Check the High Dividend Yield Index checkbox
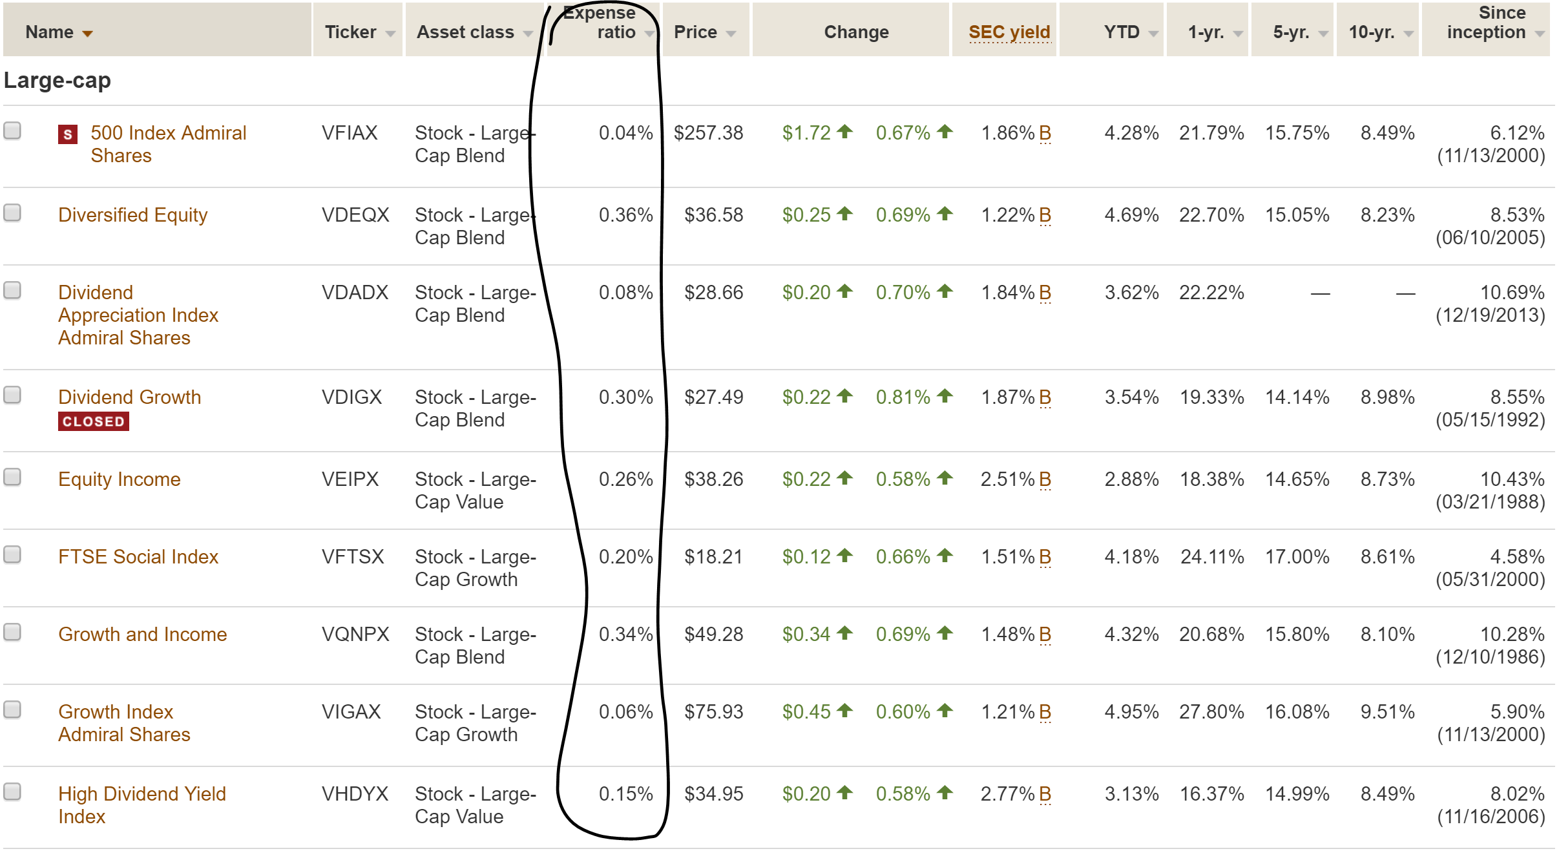Screen dimensions: 1559x851 (x=12, y=792)
